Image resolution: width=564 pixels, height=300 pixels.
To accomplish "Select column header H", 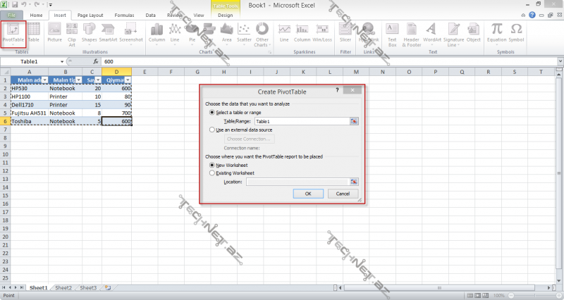I will [223, 72].
